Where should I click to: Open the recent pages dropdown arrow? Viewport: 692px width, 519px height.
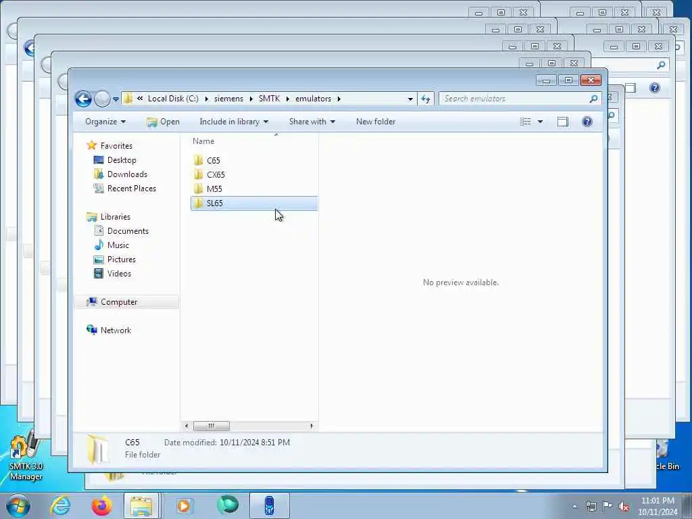[x=116, y=99]
